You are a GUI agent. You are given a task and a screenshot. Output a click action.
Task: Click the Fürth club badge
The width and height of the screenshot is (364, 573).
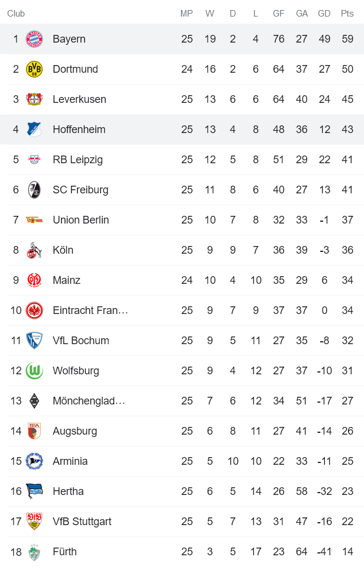pyautogui.click(x=35, y=552)
